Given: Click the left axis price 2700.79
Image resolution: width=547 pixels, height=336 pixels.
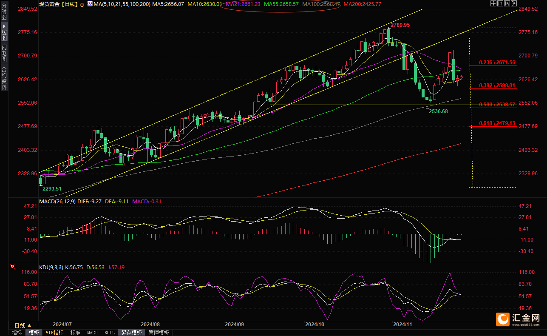Looking at the screenshot, I should tap(27, 56).
